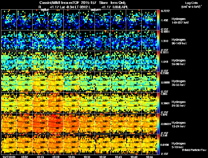The height and width of the screenshot is (158, 208).
Task: Click the 'Log Cnts' units label
Action: tap(191, 3)
